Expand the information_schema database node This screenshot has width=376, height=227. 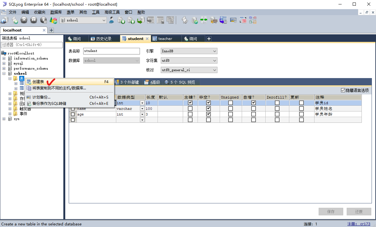tap(4, 58)
